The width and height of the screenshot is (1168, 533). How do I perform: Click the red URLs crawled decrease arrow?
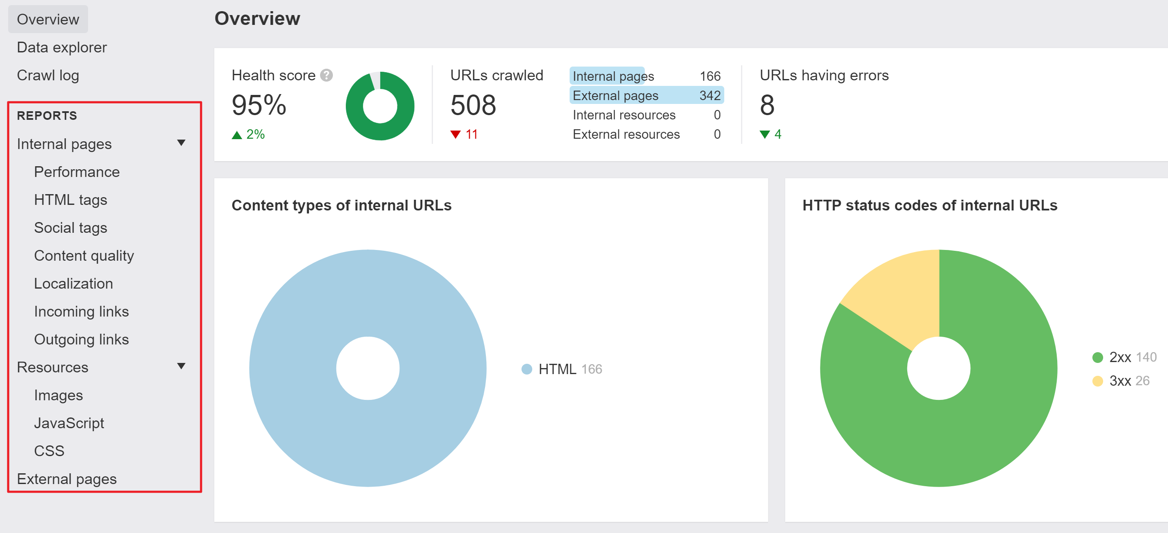(455, 134)
